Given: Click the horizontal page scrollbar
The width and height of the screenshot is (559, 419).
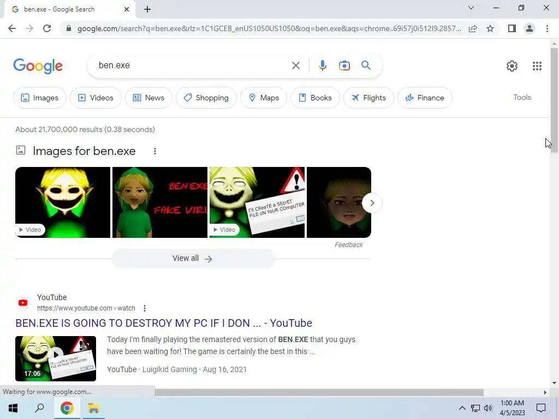Looking at the screenshot, I should (319, 393).
